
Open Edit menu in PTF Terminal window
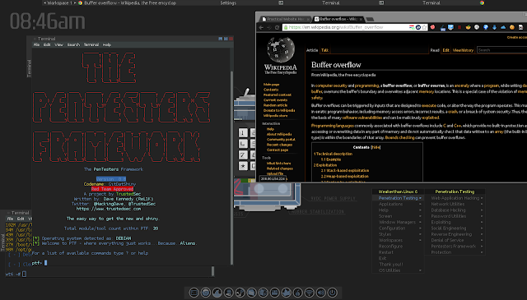47,44
